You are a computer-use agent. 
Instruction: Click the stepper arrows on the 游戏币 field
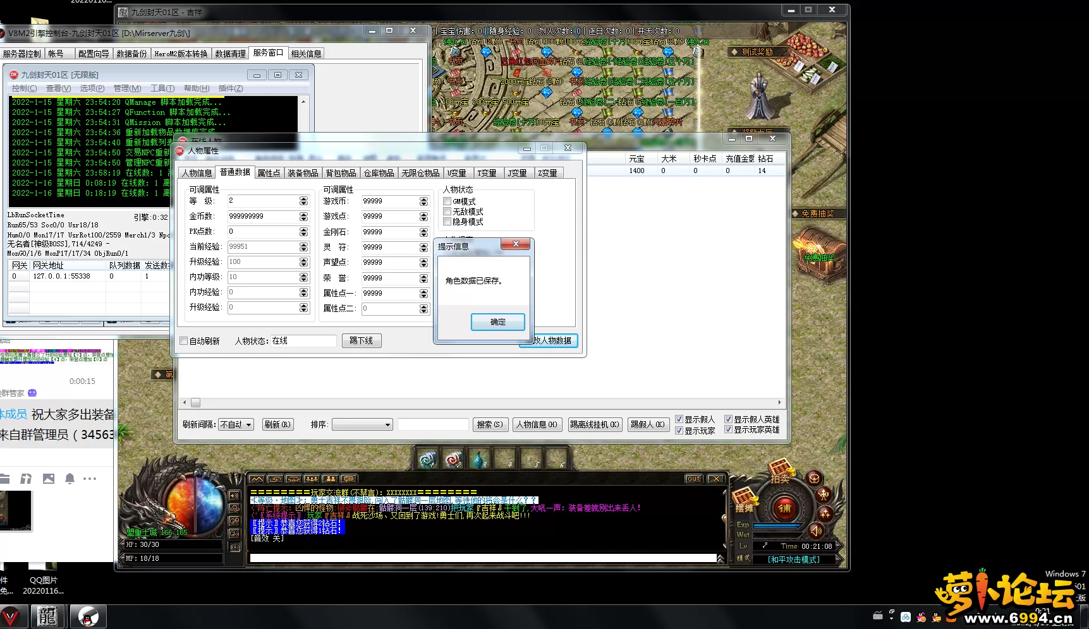coord(423,201)
